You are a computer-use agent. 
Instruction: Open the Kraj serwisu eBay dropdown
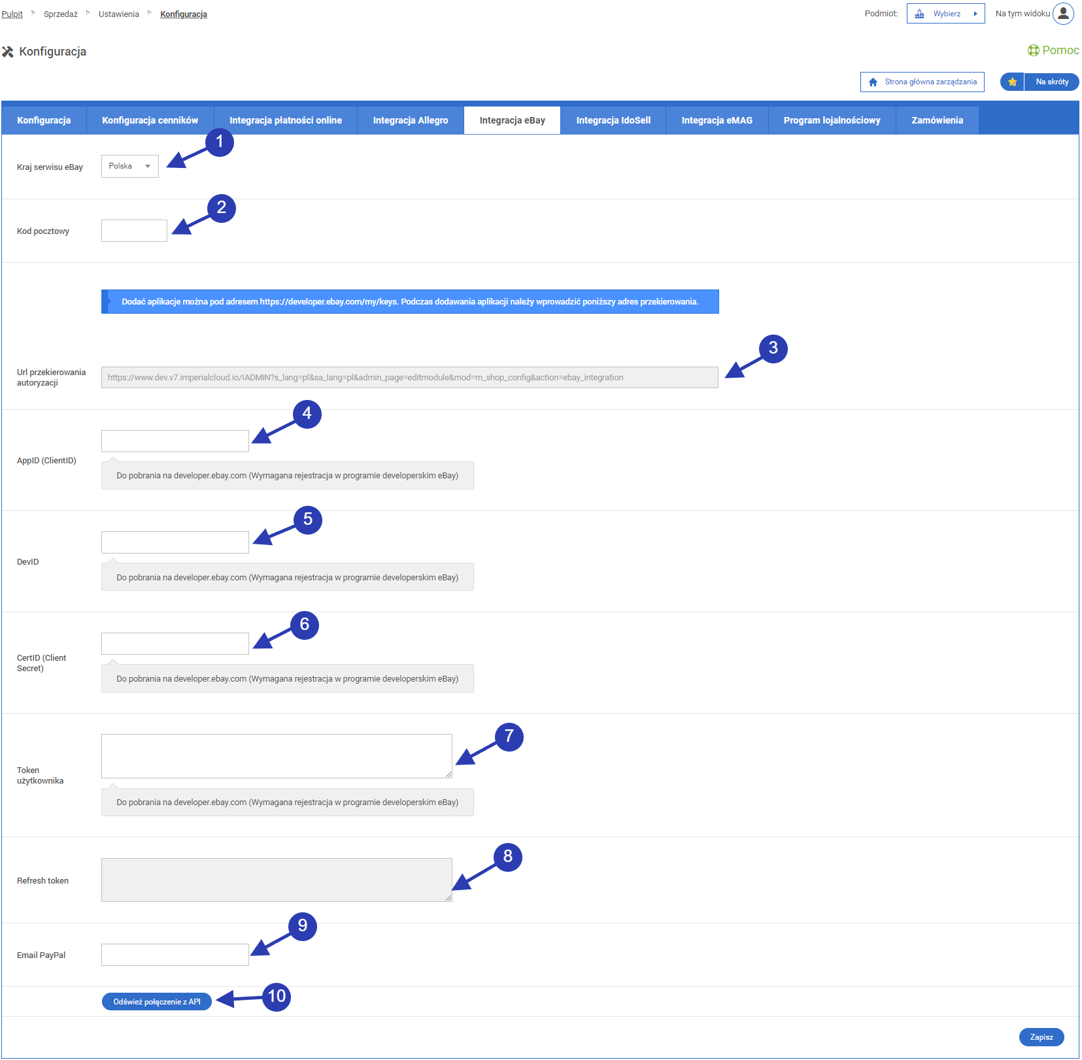tap(129, 166)
